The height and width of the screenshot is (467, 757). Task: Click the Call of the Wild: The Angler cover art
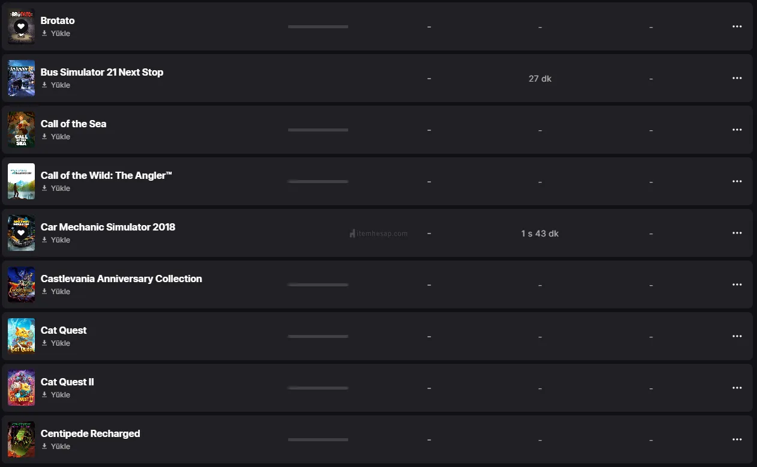21,181
